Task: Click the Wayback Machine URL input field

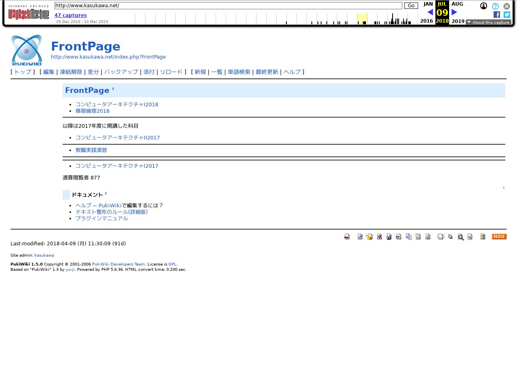Action: coord(228,6)
